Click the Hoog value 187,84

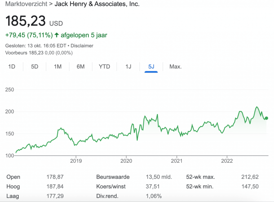click(55, 187)
